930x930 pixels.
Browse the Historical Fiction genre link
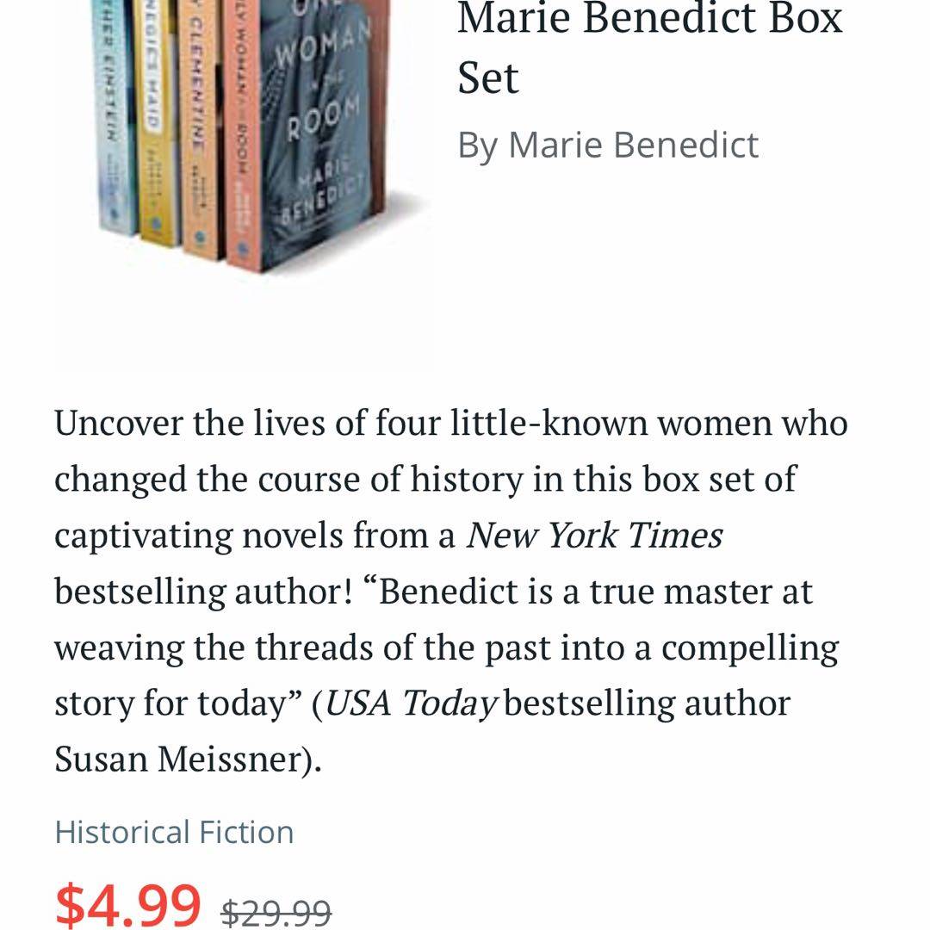pos(174,832)
